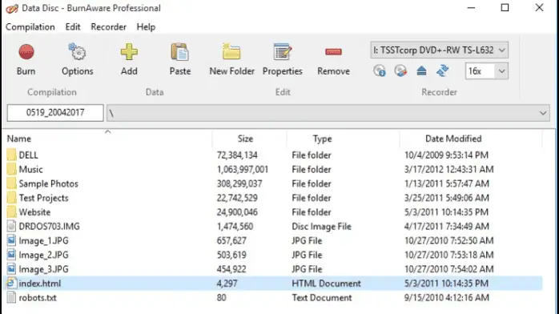
Task: Click the Text Document type cell
Action: (x=322, y=298)
